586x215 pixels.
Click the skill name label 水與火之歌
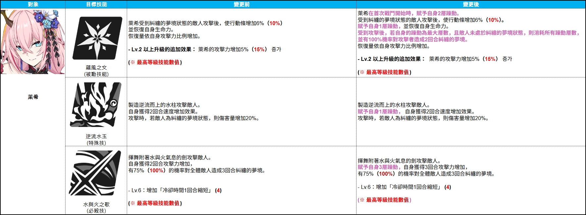click(96, 204)
